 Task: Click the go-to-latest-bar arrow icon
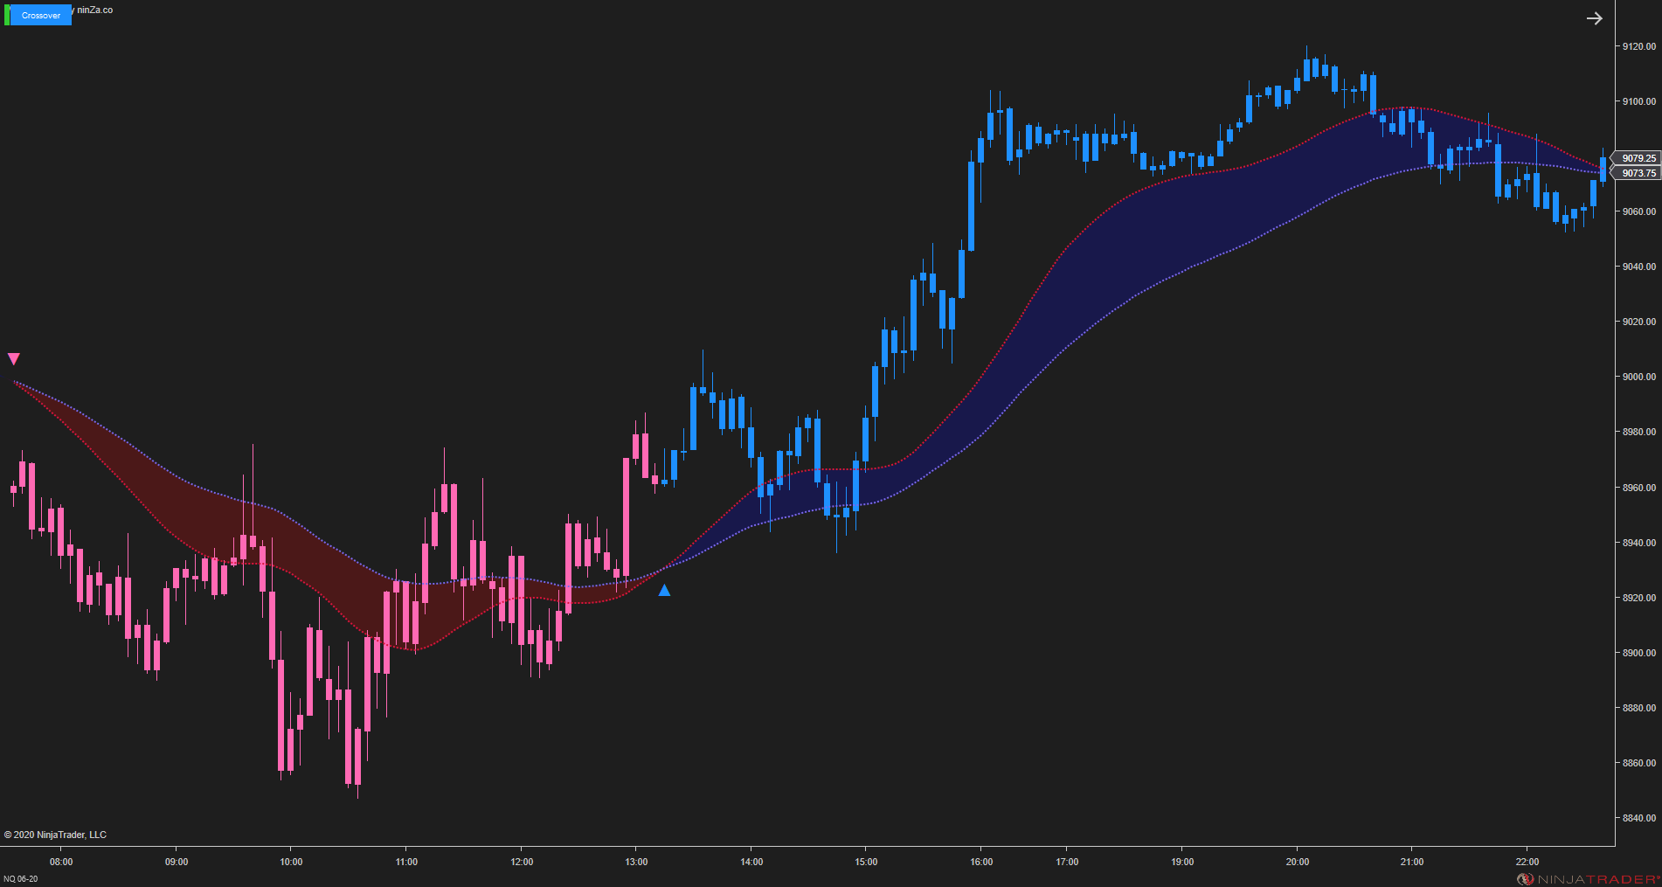coord(1595,17)
